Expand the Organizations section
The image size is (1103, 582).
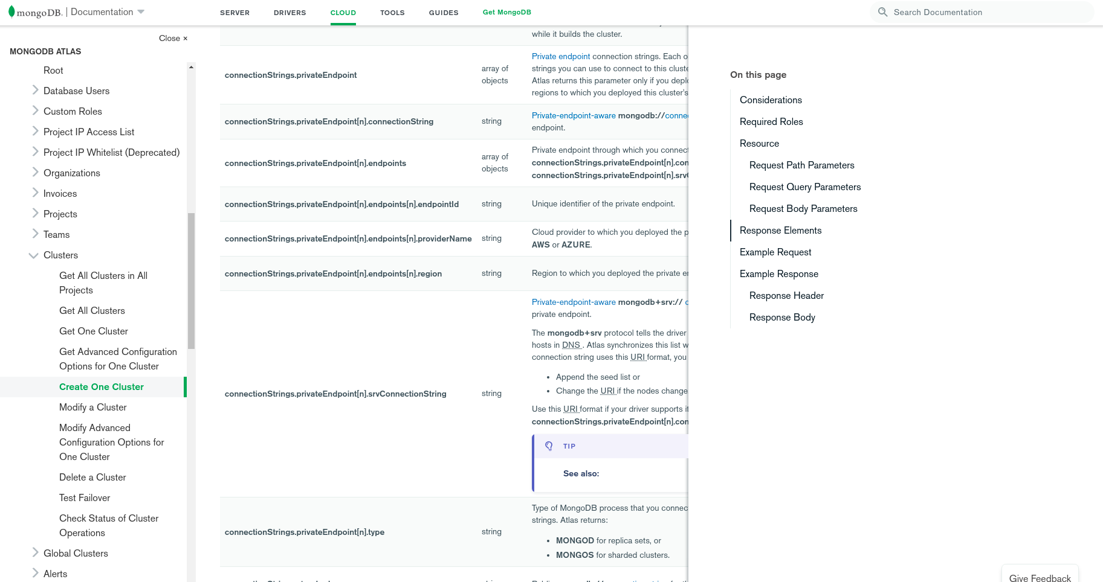35,173
